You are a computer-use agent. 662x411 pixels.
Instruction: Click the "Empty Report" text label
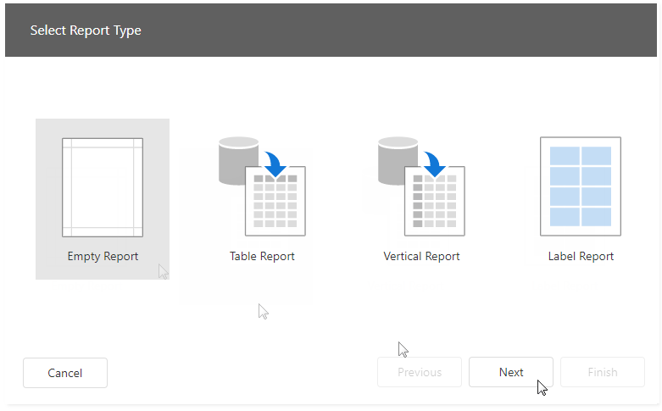point(103,256)
